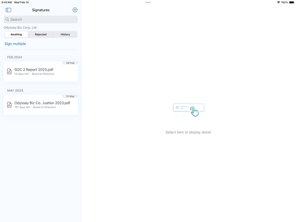The width and height of the screenshot is (296, 222).
Task: Click PDF icon of Odyssey Biz document
Action: pyautogui.click(x=9, y=105)
